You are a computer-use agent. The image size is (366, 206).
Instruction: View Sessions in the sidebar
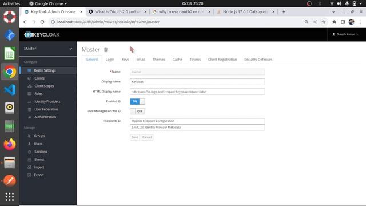point(41,152)
